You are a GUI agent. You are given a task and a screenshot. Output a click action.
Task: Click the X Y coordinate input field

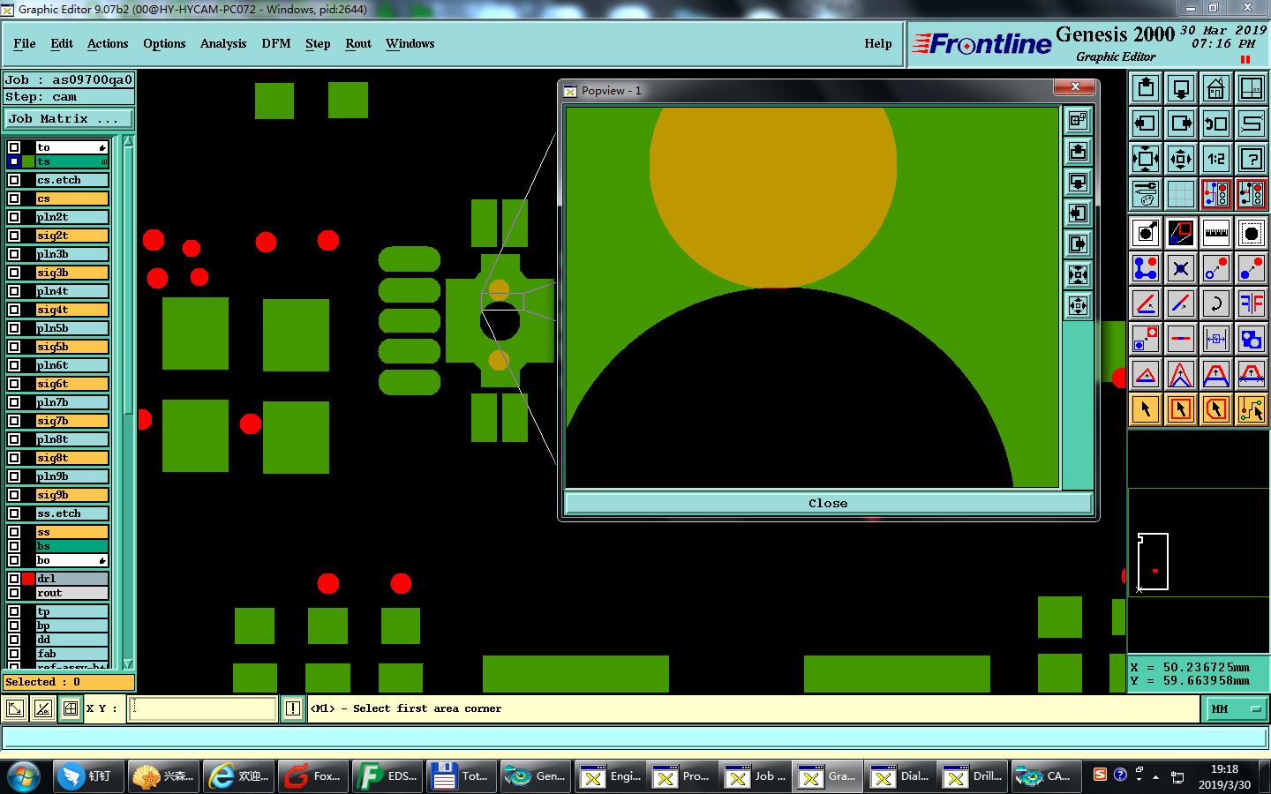(203, 708)
